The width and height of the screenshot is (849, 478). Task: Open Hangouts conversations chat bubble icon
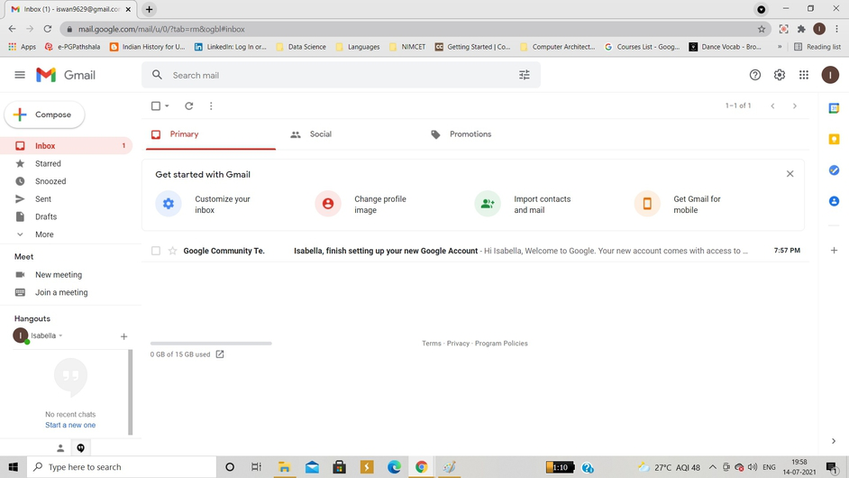pos(81,448)
